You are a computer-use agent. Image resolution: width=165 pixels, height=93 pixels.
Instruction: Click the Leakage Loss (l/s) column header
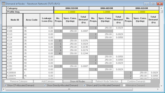[47, 20]
